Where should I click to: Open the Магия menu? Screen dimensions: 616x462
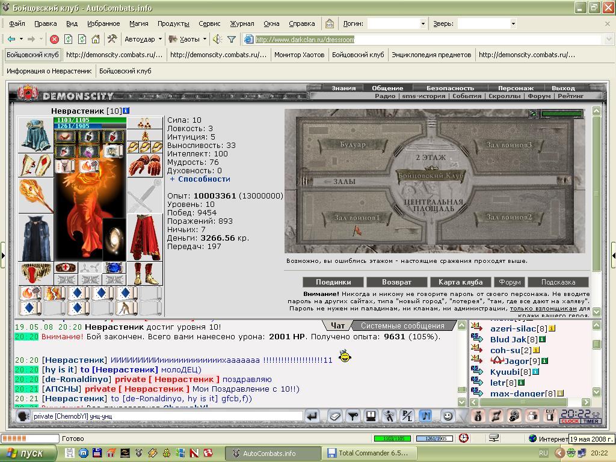[139, 23]
